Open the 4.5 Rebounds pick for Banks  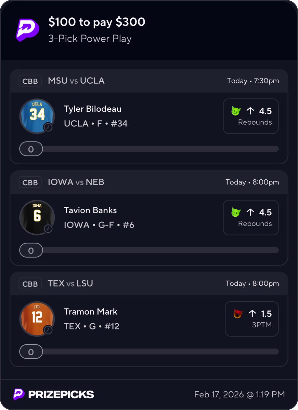click(x=251, y=218)
